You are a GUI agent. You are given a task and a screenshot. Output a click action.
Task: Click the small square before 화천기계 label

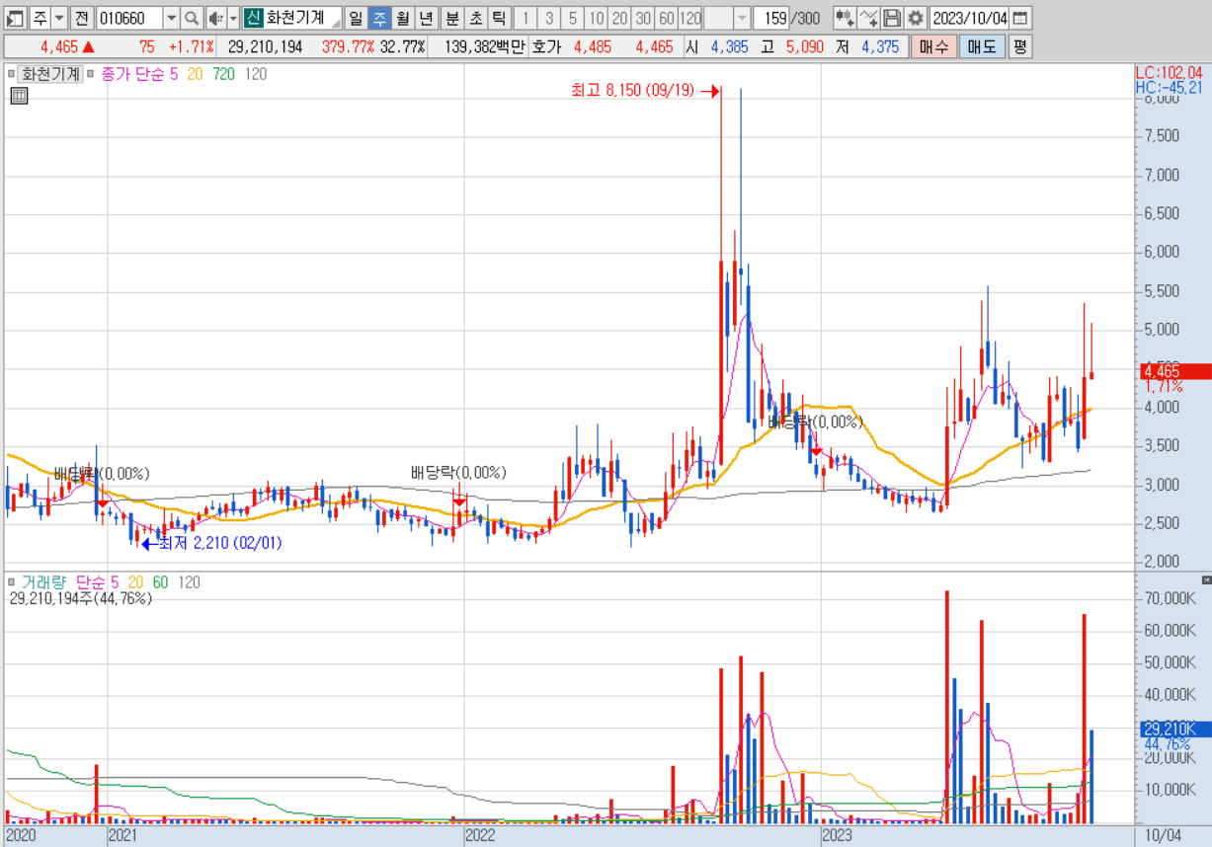point(12,73)
